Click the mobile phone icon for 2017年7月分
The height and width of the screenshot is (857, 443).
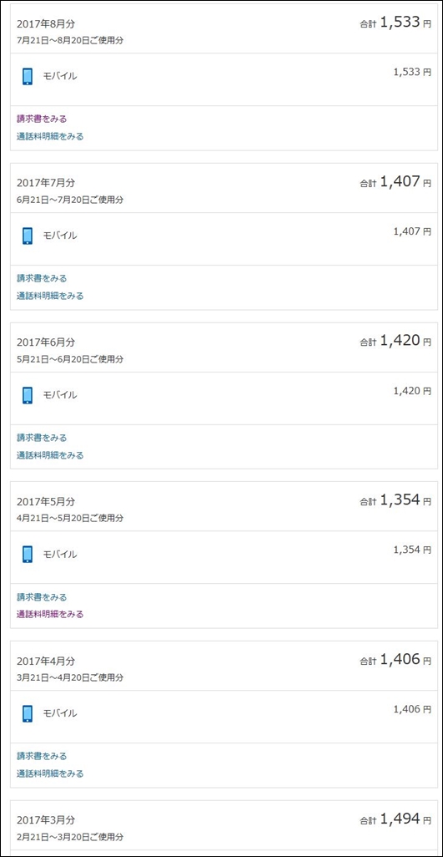pos(28,236)
